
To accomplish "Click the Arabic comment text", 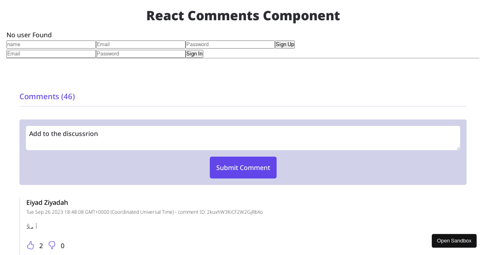I will (32, 226).
